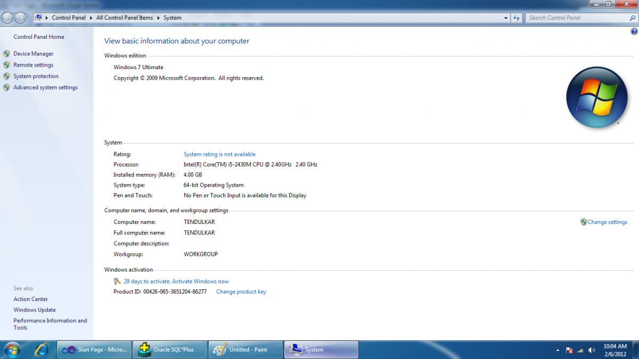Click the 'WORKGROUP' value
The width and height of the screenshot is (639, 359).
click(201, 254)
